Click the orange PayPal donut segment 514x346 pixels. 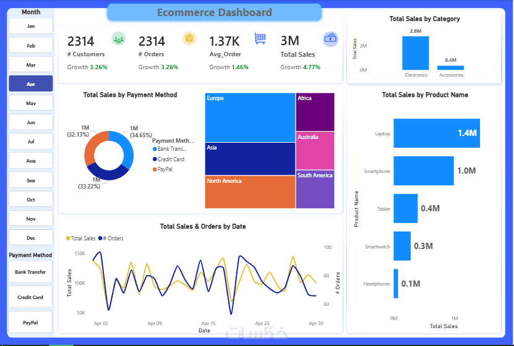click(94, 146)
